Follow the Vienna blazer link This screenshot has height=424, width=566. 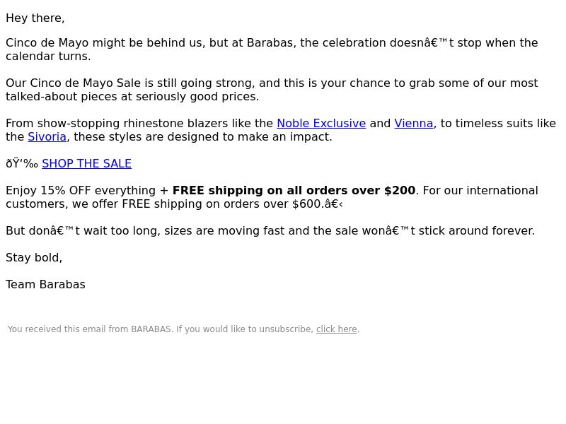pos(414,123)
